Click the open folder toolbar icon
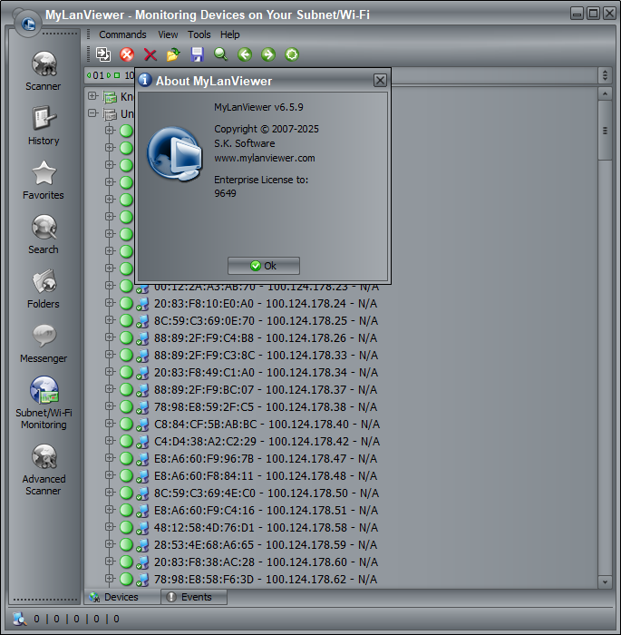 pyautogui.click(x=173, y=54)
